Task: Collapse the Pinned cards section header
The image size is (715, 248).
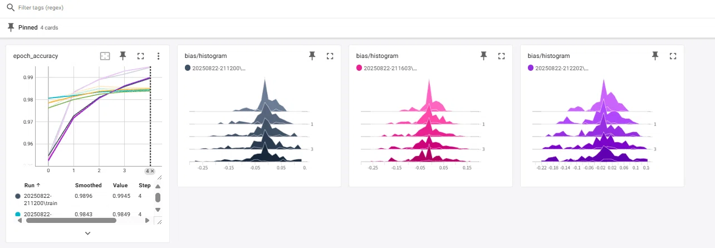Action: pyautogui.click(x=357, y=27)
